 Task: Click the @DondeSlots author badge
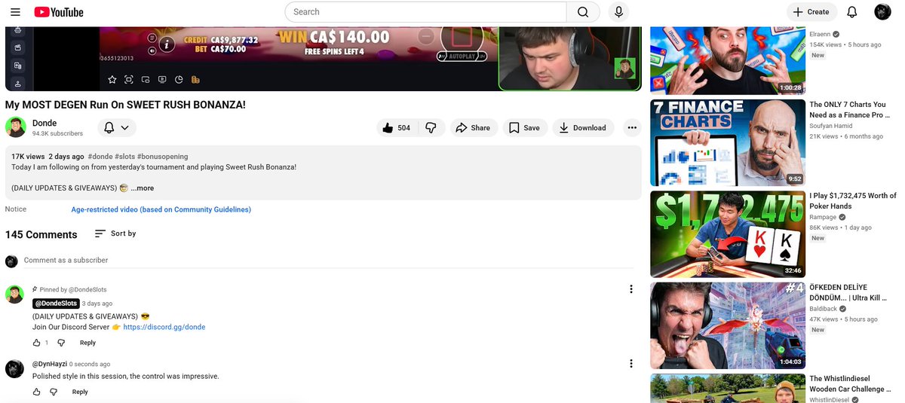tap(56, 304)
